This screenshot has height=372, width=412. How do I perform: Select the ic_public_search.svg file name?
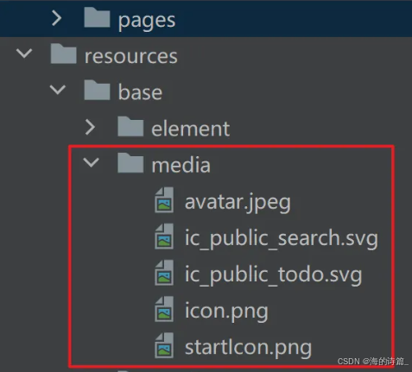pos(282,239)
